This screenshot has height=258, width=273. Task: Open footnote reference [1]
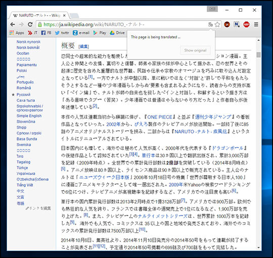coord(90,77)
